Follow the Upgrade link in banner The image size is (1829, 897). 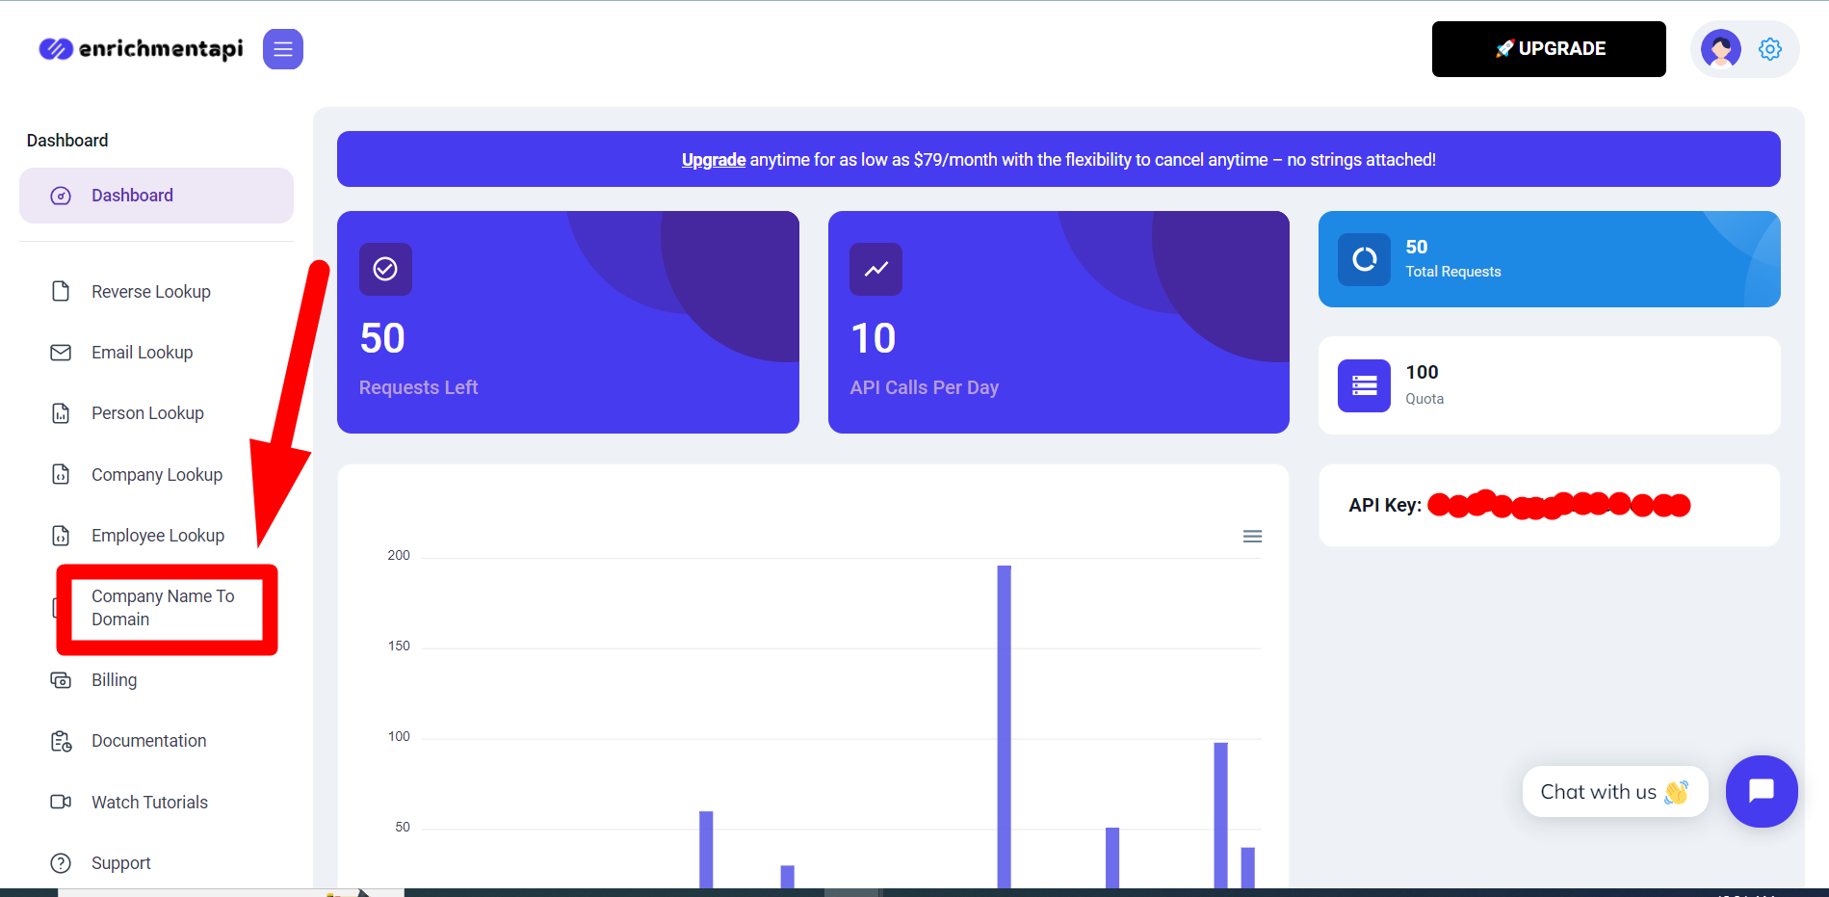[x=713, y=160]
